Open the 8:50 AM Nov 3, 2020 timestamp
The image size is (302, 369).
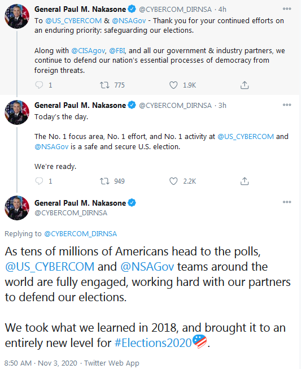[41, 363]
